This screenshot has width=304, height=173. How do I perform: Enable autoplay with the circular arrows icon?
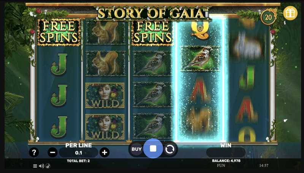(x=169, y=149)
